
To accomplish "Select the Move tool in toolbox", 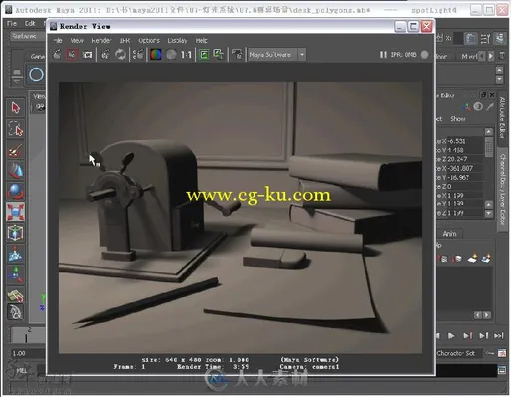I will tap(15, 171).
